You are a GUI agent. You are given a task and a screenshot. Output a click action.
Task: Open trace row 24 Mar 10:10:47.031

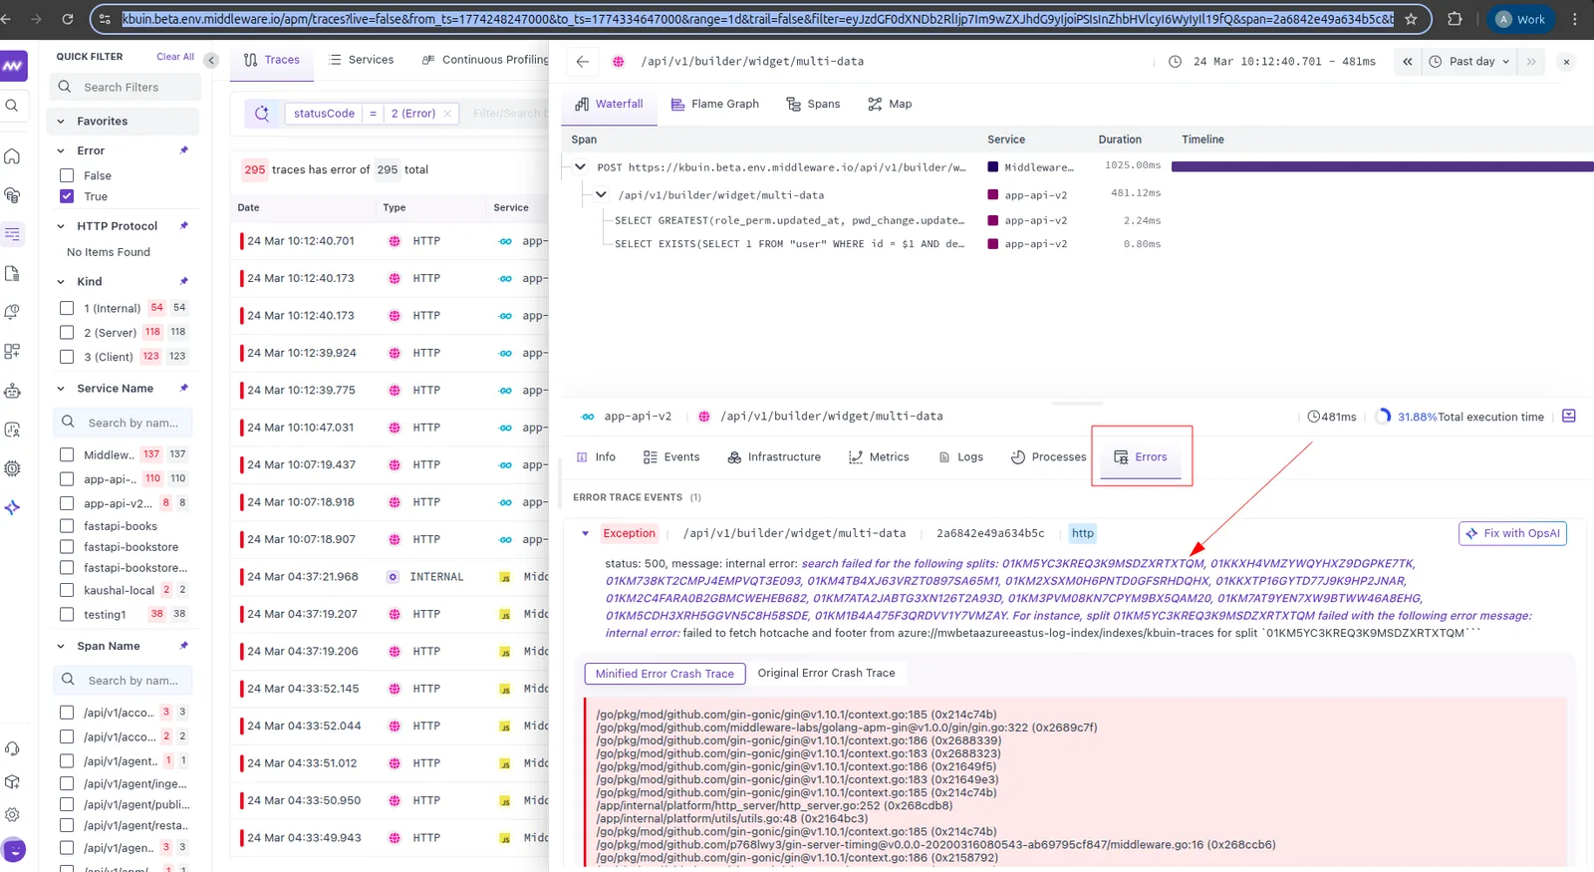point(392,428)
